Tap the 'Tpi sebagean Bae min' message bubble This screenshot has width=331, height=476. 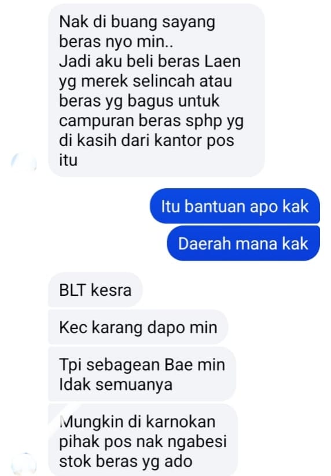point(142,374)
